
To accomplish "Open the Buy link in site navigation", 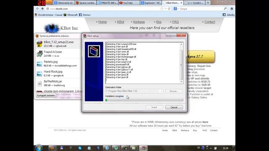I will point(159,22).
